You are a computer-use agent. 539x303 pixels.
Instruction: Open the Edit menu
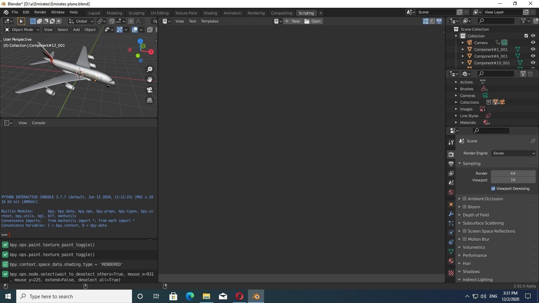click(26, 12)
